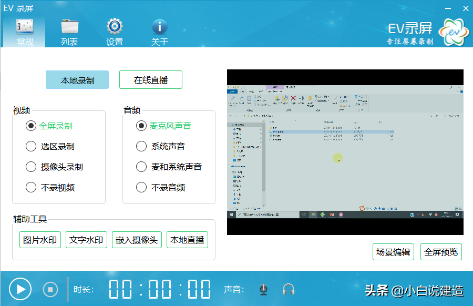Switch to 本地录制 mode
The image size is (473, 306).
point(77,79)
